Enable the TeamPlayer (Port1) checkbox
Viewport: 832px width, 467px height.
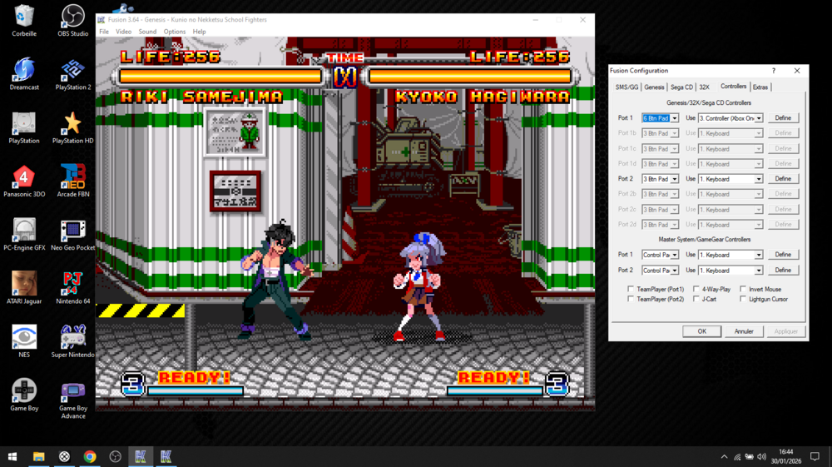(631, 290)
